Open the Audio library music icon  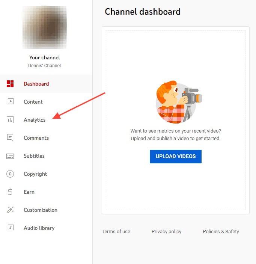click(10, 228)
